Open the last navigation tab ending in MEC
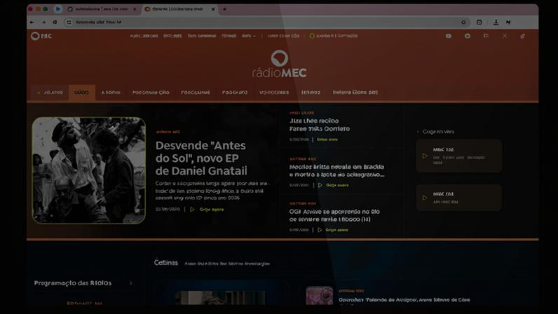558x314 pixels. pos(355,93)
